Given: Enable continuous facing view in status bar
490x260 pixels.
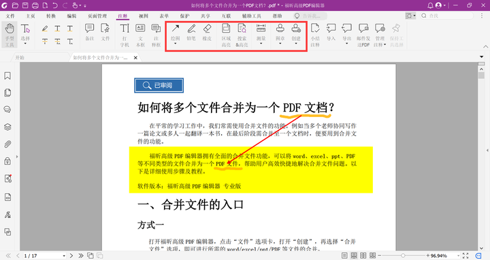Looking at the screenshot, I should (x=372, y=256).
